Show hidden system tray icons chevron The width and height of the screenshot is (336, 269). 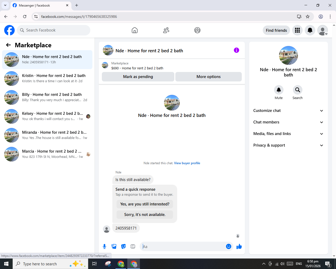pyautogui.click(x=264, y=264)
